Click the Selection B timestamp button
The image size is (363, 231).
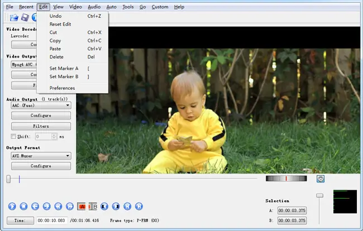pyautogui.click(x=292, y=220)
